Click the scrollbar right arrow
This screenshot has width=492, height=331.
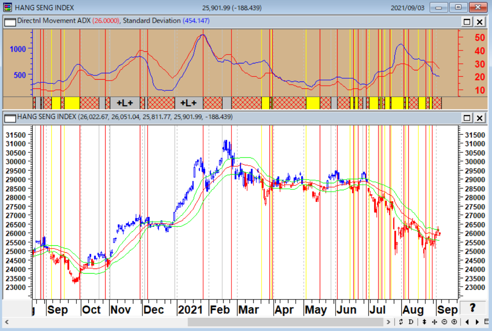388,322
